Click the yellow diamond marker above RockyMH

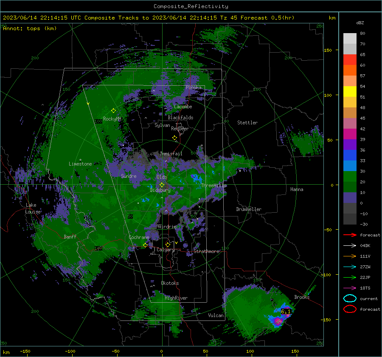[113, 111]
